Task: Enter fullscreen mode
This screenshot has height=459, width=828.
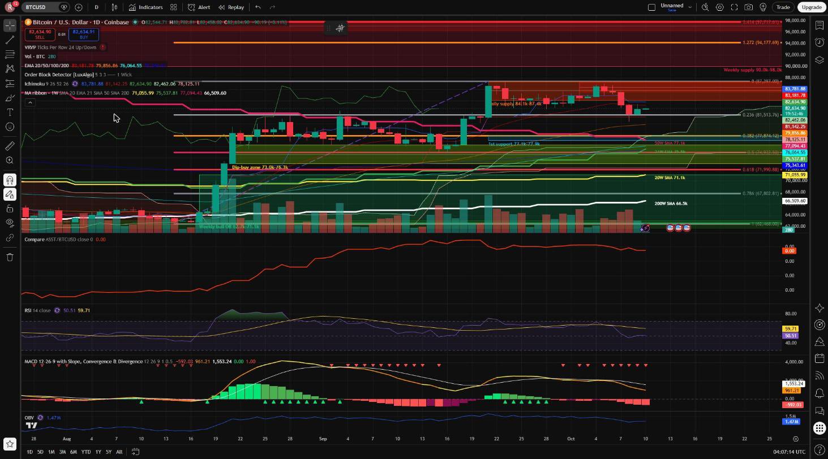Action: coord(735,7)
